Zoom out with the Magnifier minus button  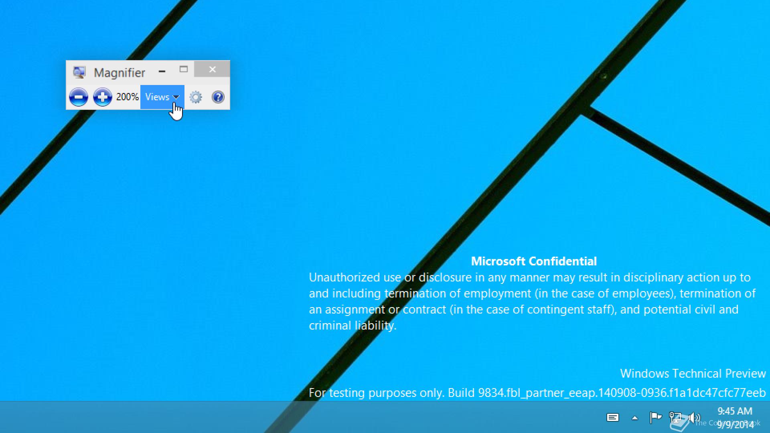pos(79,97)
